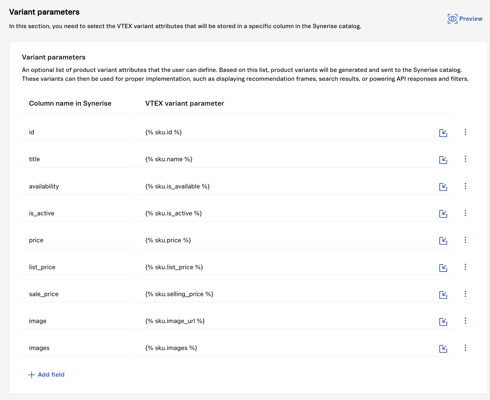Edit the sale_price column name field
This screenshot has width=490, height=400.
[x=77, y=294]
